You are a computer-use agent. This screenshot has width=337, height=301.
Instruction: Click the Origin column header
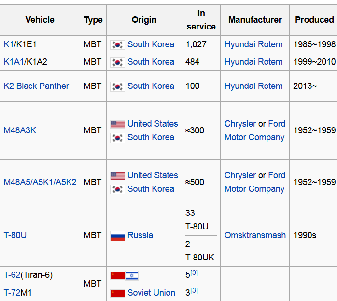tap(144, 20)
